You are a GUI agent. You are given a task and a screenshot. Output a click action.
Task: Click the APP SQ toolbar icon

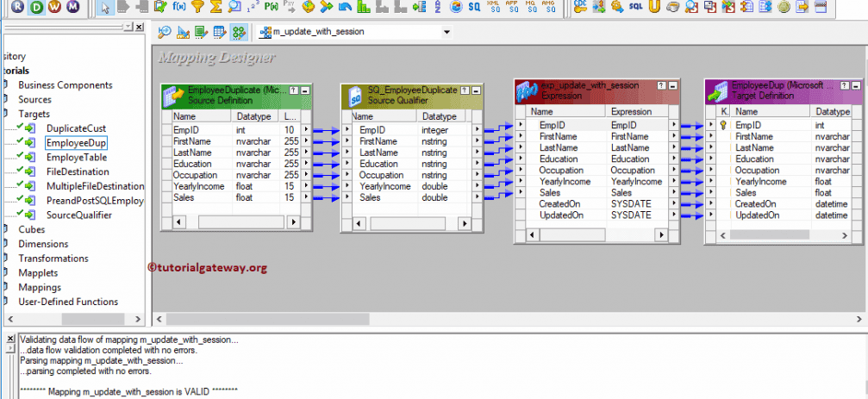tap(512, 7)
